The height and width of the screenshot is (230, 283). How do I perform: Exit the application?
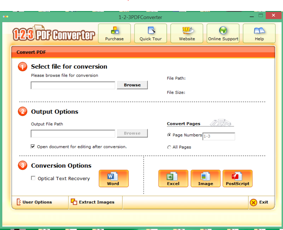pos(259,202)
